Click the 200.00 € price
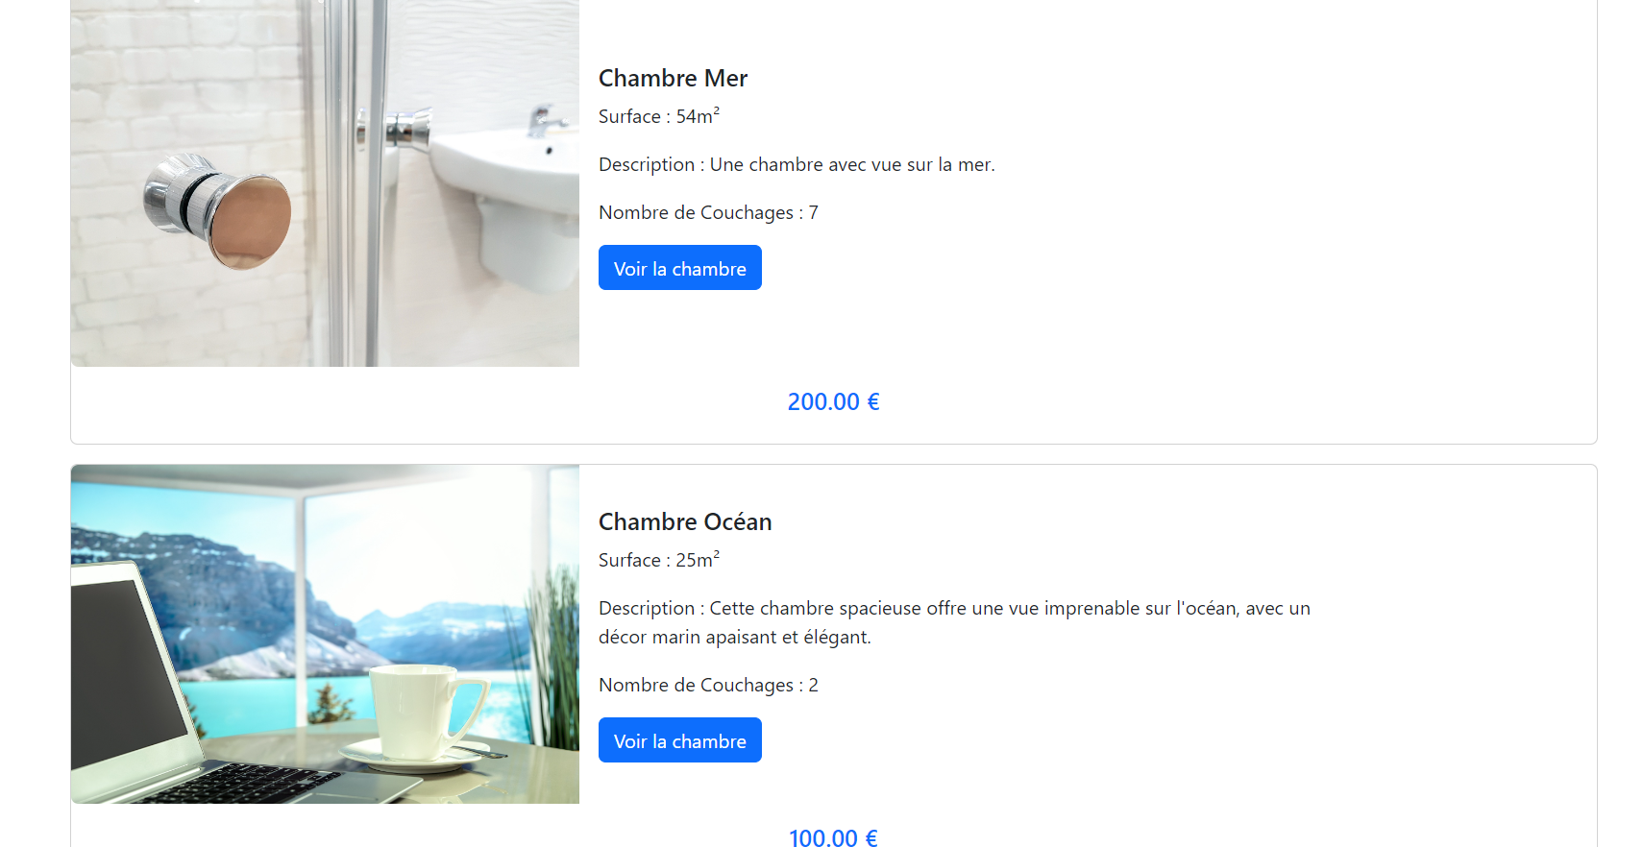The height and width of the screenshot is (847, 1643). point(833,401)
